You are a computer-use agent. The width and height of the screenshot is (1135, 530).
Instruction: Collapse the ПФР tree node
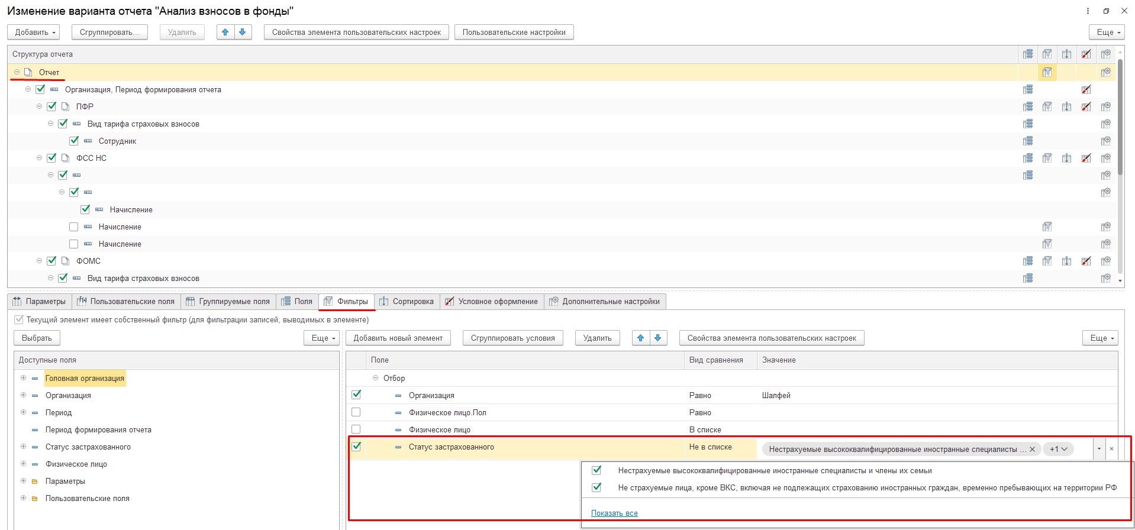[40, 107]
